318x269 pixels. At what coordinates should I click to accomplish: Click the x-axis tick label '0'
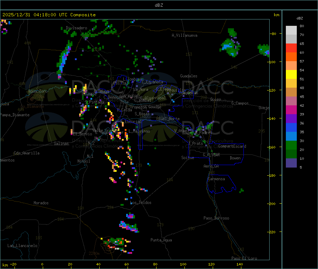42,264
